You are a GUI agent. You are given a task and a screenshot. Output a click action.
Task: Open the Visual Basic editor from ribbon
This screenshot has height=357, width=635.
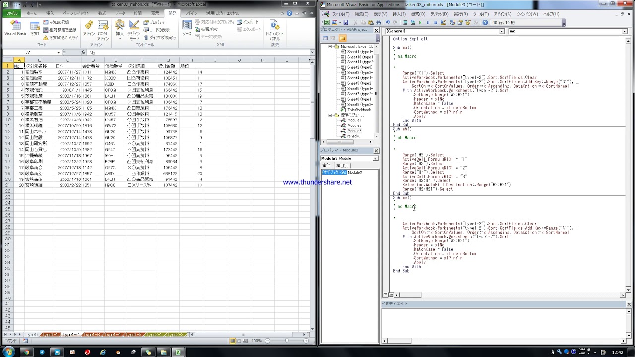pos(16,28)
